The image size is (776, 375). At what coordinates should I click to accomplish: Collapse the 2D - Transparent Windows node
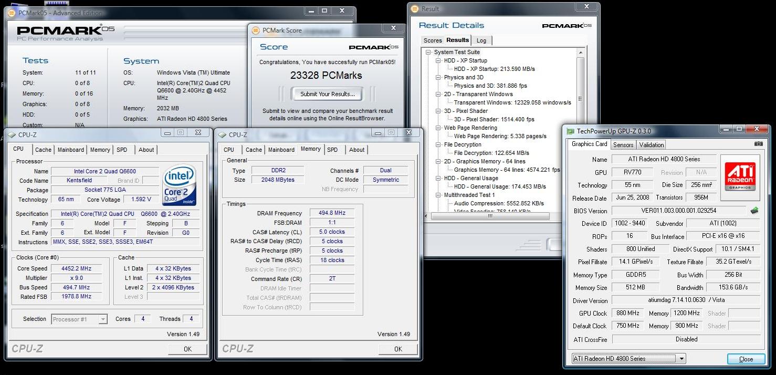tap(438, 94)
